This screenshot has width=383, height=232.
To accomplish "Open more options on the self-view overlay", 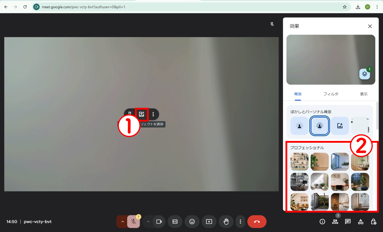I will 153,114.
